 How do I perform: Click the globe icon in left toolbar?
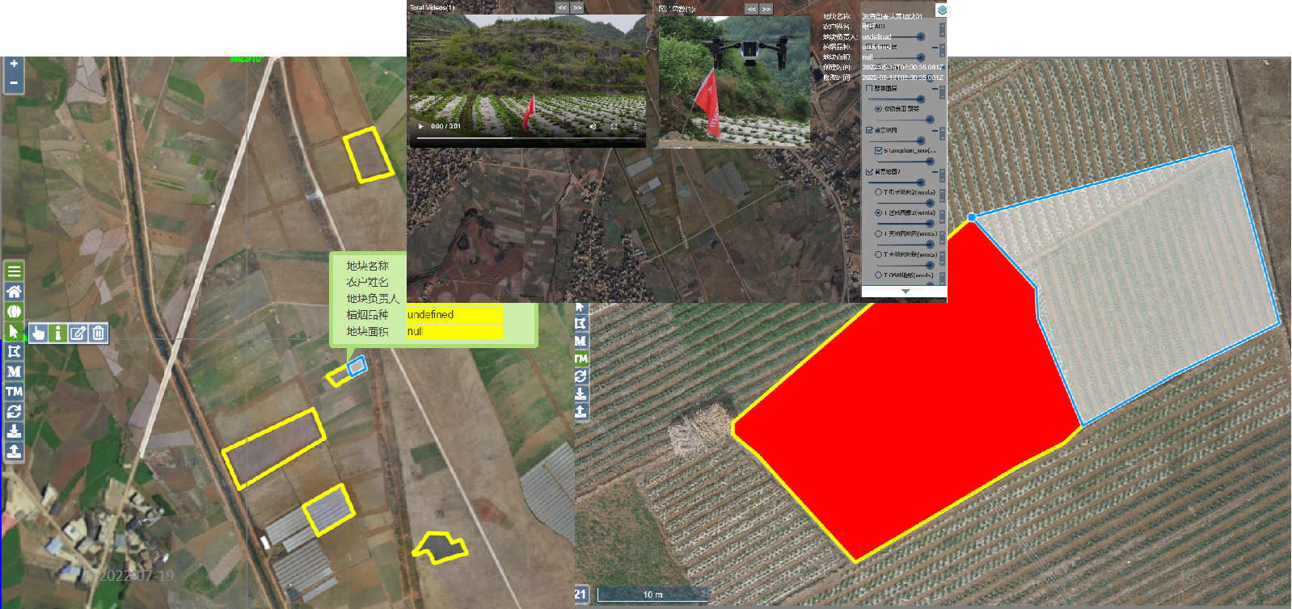tap(14, 312)
